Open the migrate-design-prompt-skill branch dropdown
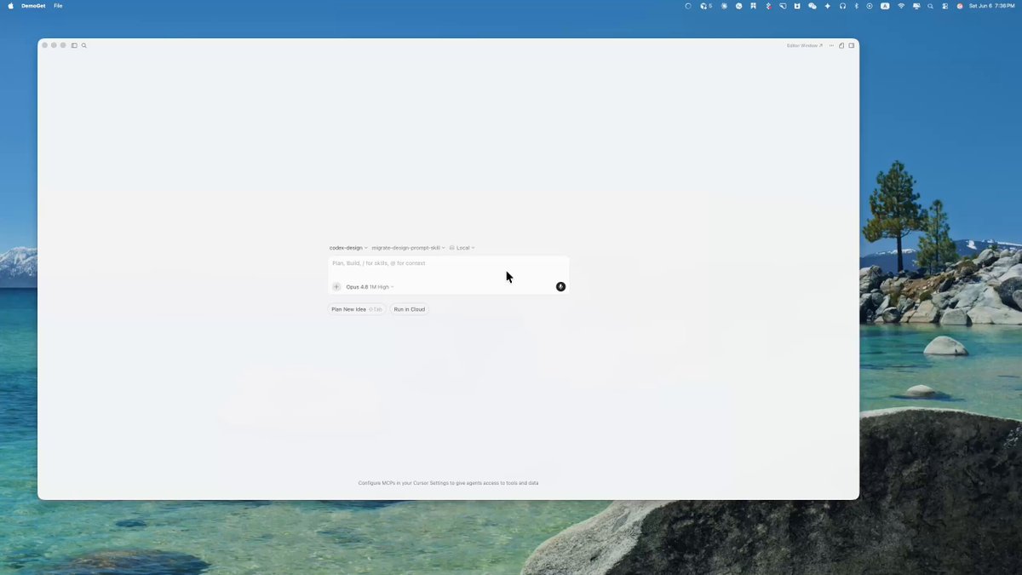1022x575 pixels. [408, 248]
